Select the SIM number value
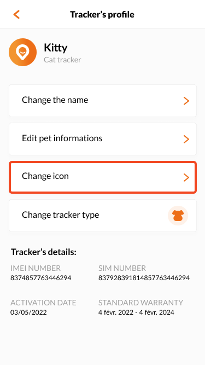 144,277
